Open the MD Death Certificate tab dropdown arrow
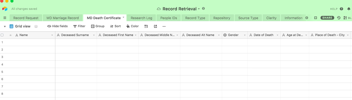 click(x=124, y=17)
